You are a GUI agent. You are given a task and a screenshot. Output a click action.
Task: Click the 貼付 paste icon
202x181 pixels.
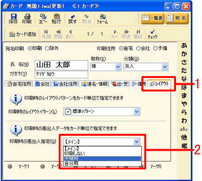[x=56, y=19]
